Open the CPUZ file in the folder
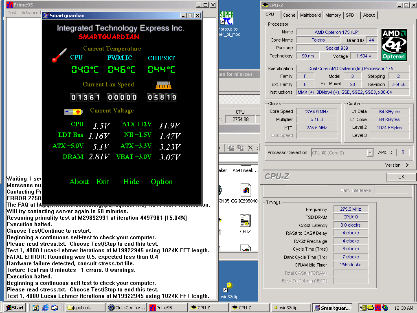 245,221
